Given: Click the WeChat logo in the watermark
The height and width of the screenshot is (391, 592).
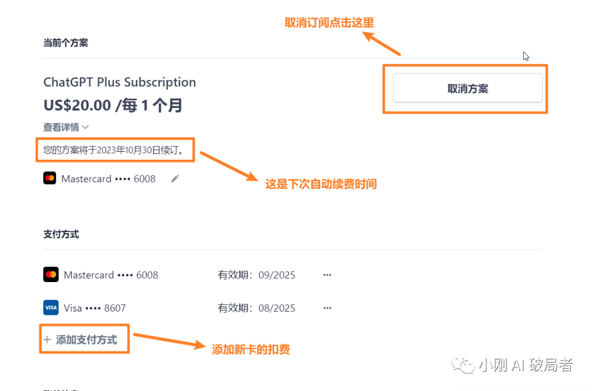Looking at the screenshot, I should pyautogui.click(x=464, y=365).
